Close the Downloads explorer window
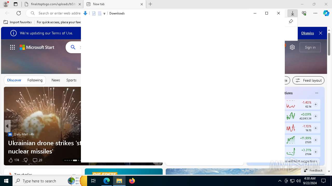Viewport: 332px width, 186px height. pos(279,13)
